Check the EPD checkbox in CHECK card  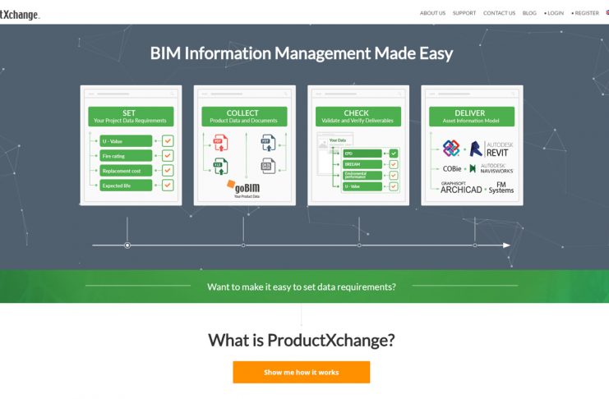pyautogui.click(x=394, y=154)
